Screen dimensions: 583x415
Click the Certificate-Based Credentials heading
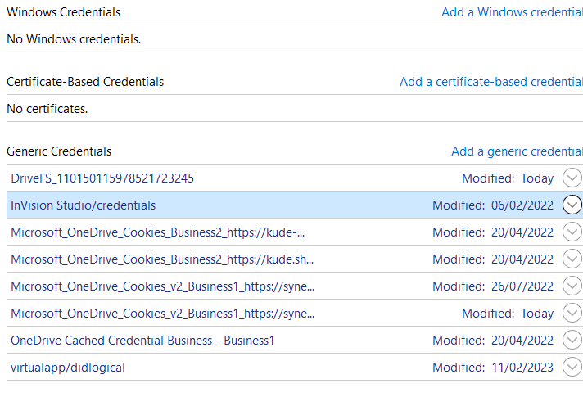coord(85,82)
